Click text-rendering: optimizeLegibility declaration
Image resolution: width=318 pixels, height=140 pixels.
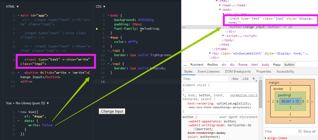click(x=219, y=103)
